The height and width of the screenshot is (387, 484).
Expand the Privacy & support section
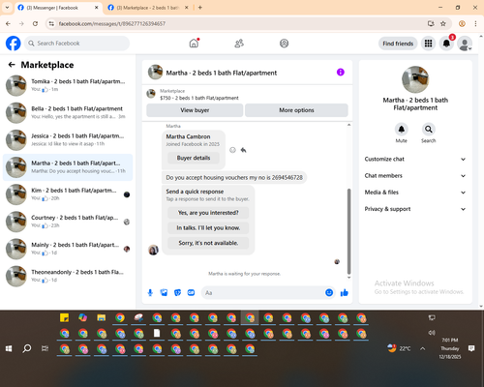coord(415,209)
